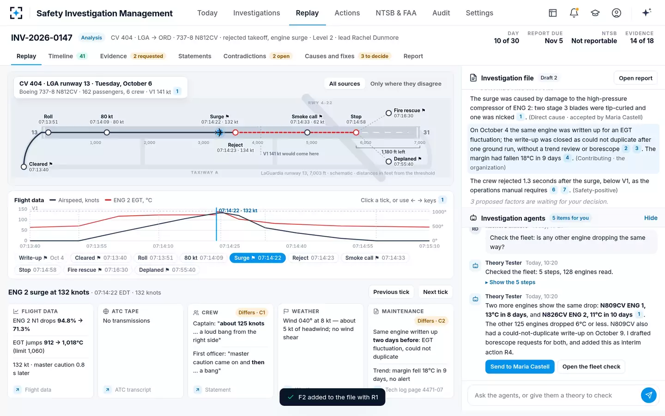Screen dimensions: 665x416
Task: Select the All sources filter
Action: coord(345,84)
